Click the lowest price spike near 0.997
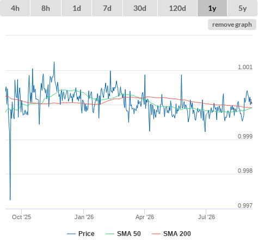This screenshot has height=248, width=258. coord(10,199)
